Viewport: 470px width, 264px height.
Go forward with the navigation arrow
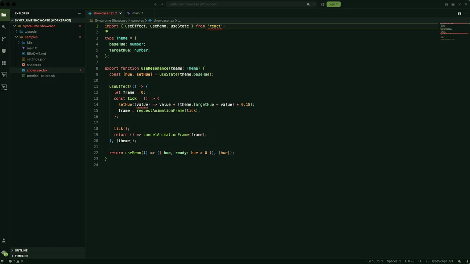162,4
